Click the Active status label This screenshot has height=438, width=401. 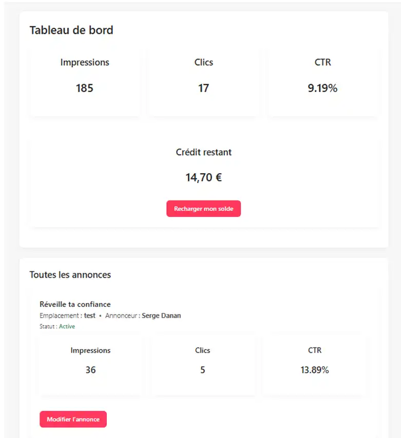tap(67, 326)
